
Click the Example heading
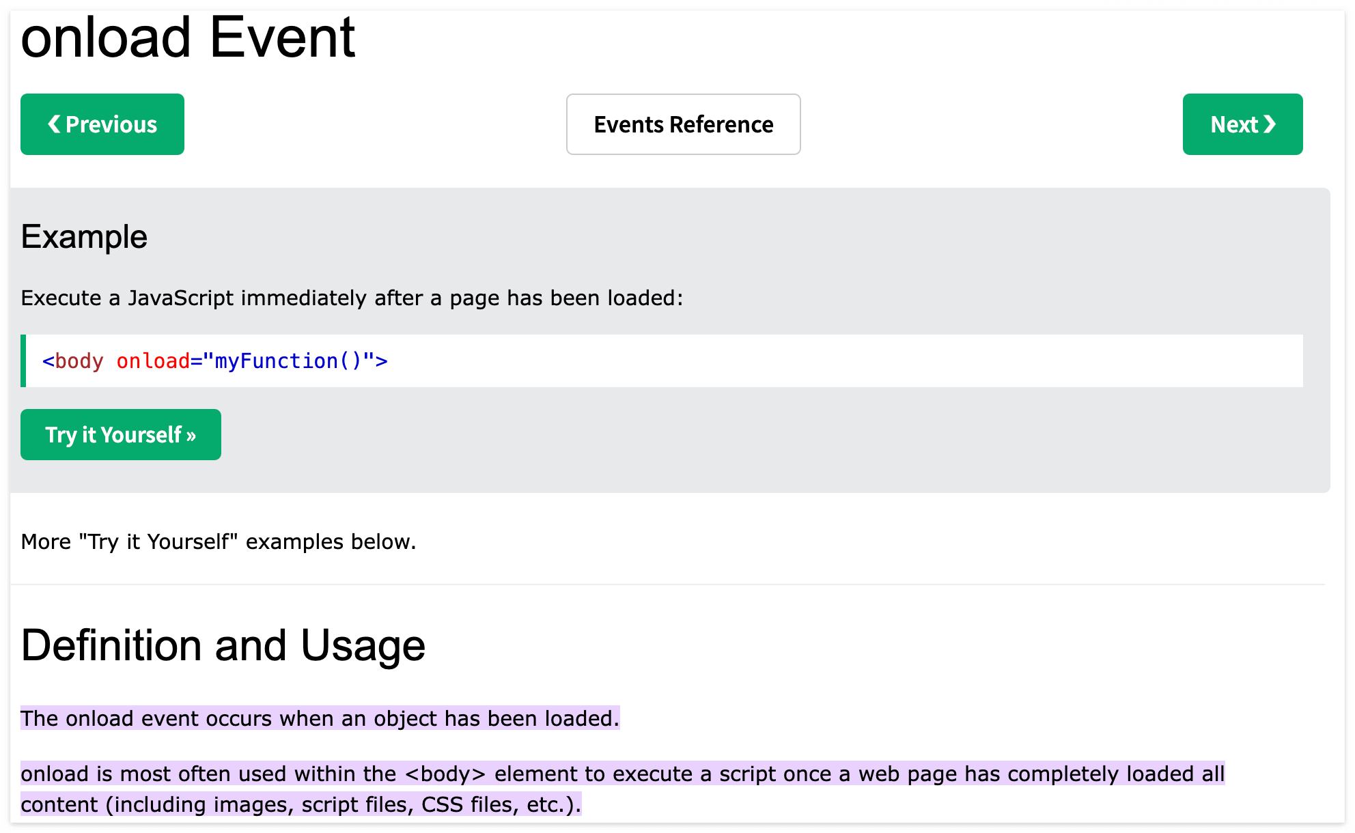[84, 237]
